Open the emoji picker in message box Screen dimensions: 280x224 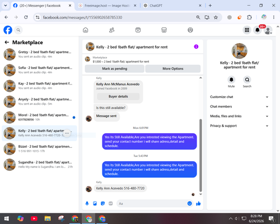click(x=189, y=203)
